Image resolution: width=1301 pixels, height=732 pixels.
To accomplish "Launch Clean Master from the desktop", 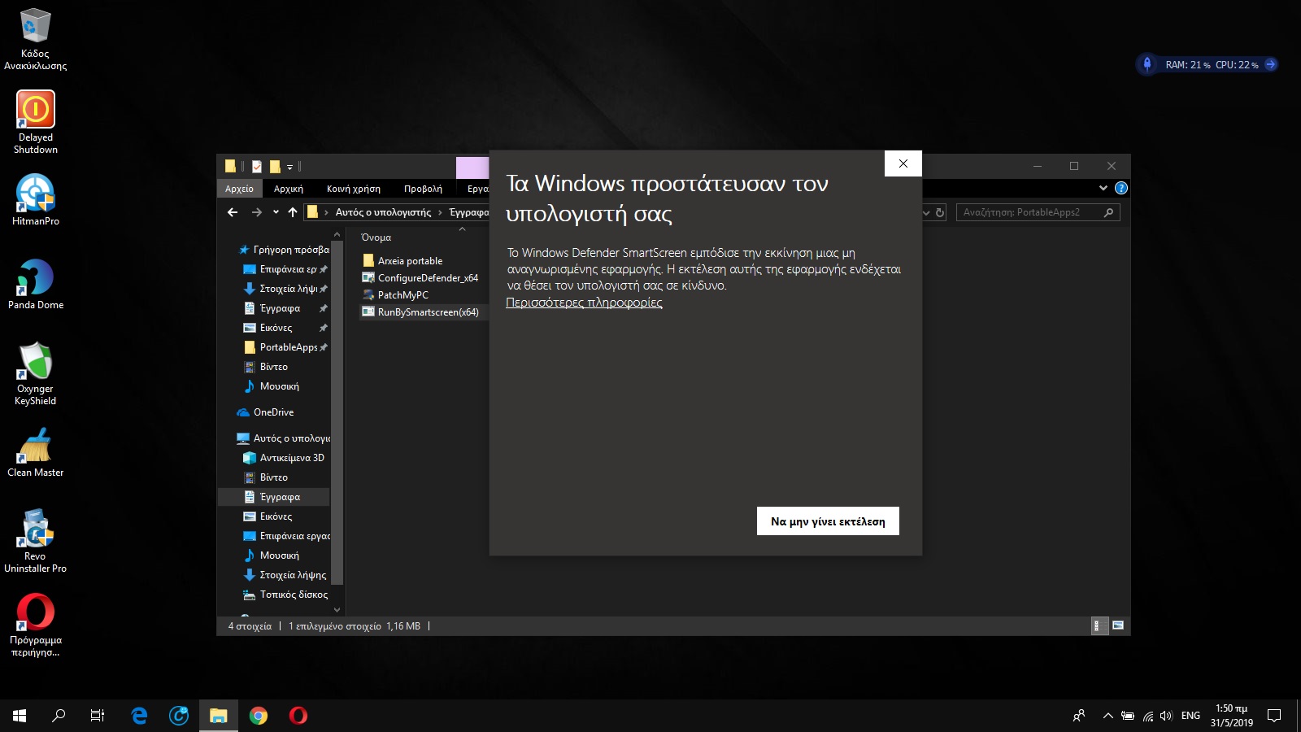I will pos(35,452).
